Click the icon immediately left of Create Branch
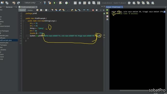167x94 pixels. coord(99,3)
